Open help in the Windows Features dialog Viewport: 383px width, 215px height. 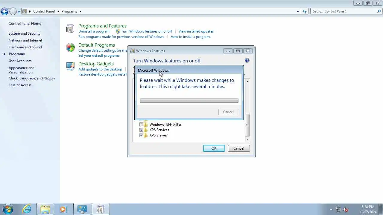247,60
